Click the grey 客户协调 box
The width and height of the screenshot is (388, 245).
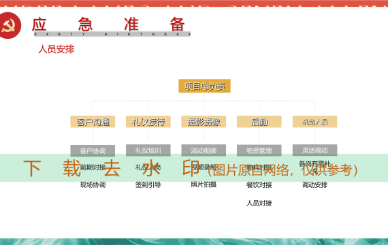[x=93, y=150]
